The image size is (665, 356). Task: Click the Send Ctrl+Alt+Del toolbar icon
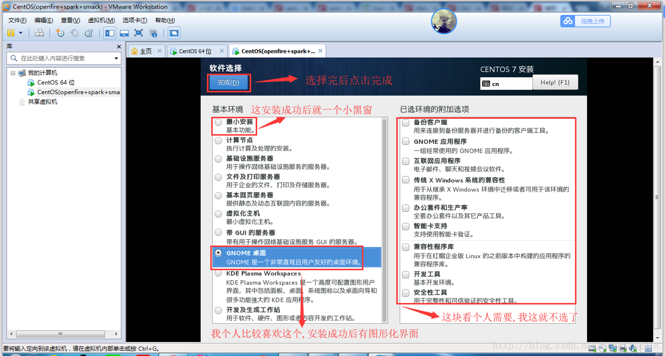pos(39,33)
